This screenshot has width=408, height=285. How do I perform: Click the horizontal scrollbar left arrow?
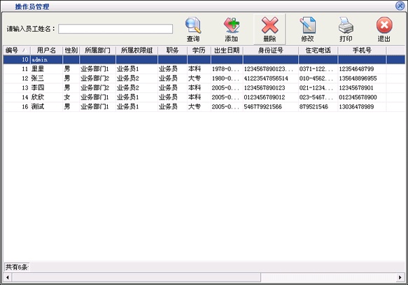[x=8, y=277]
